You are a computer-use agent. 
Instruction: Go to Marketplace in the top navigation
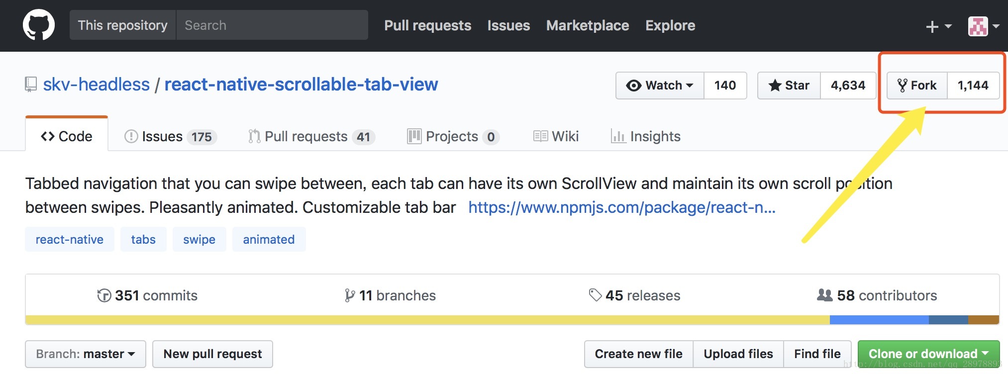coord(588,25)
